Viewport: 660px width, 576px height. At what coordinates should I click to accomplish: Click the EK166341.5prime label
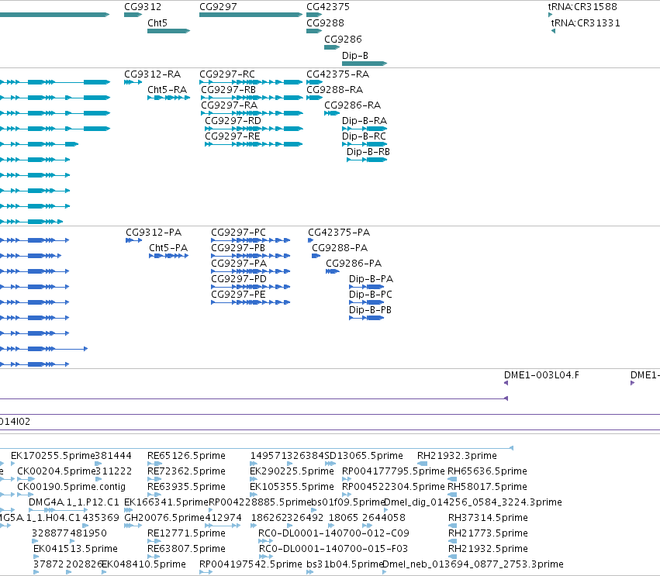(x=166, y=502)
